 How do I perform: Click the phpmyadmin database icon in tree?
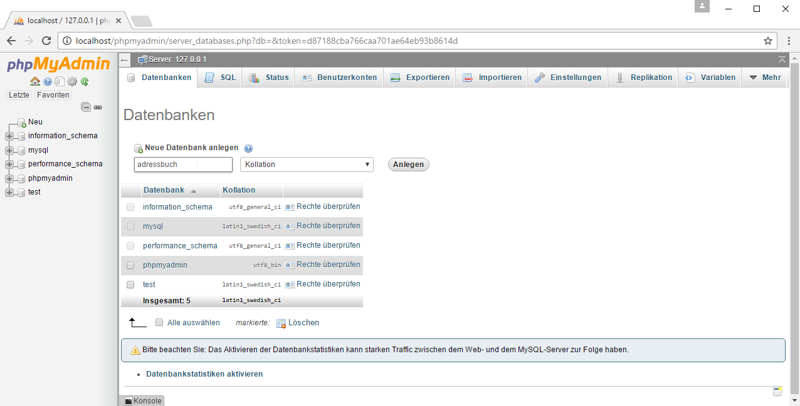21,179
